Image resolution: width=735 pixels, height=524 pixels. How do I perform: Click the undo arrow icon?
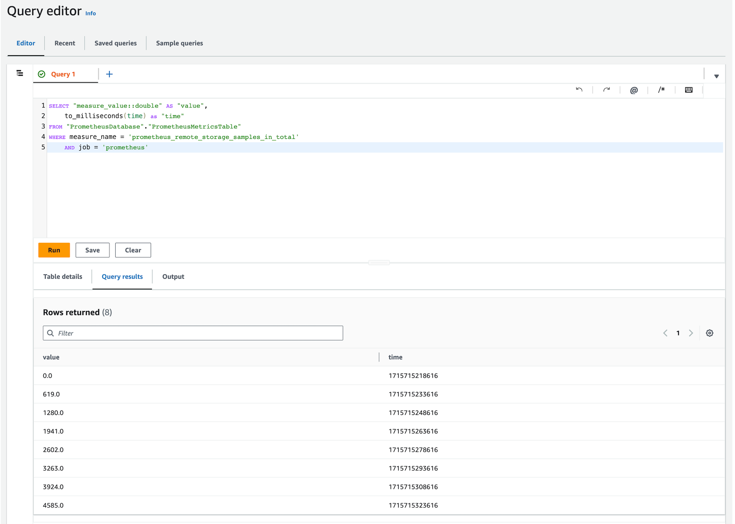point(579,90)
